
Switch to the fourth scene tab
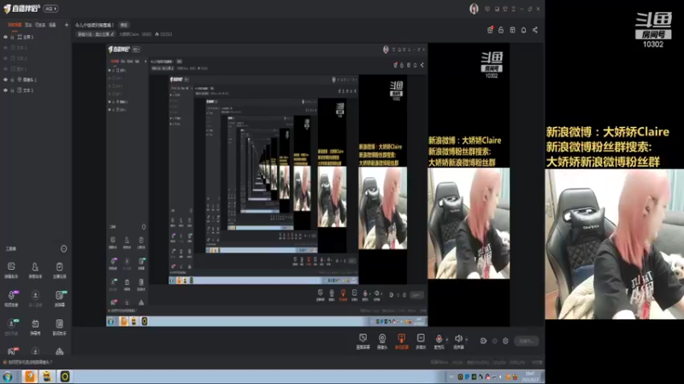point(52,25)
